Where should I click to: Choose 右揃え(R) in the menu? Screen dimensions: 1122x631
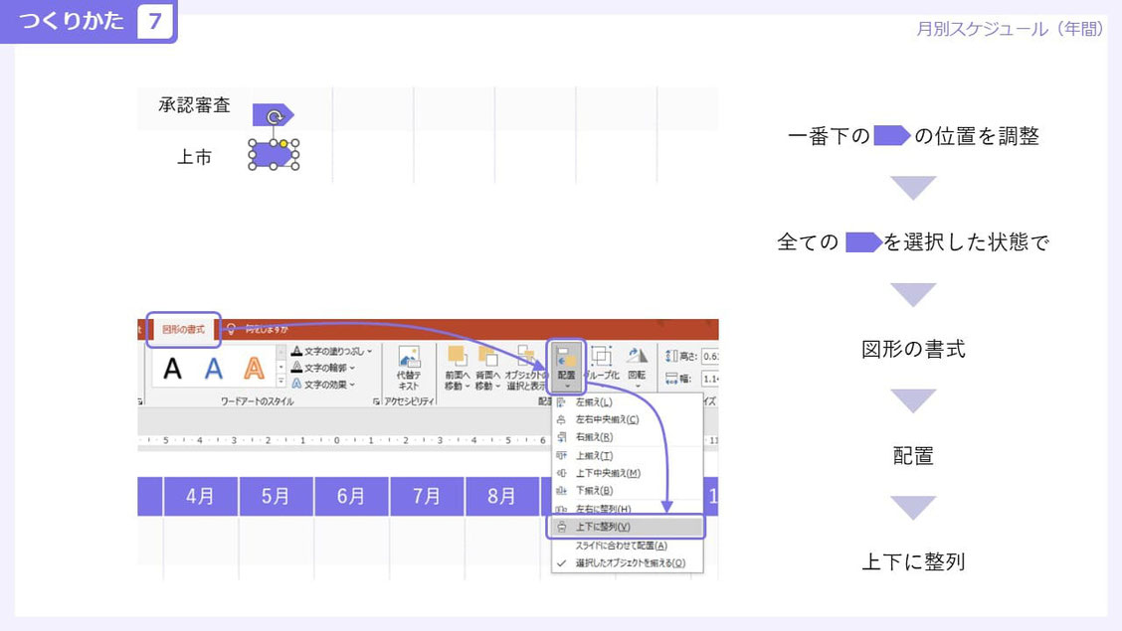[627, 436]
